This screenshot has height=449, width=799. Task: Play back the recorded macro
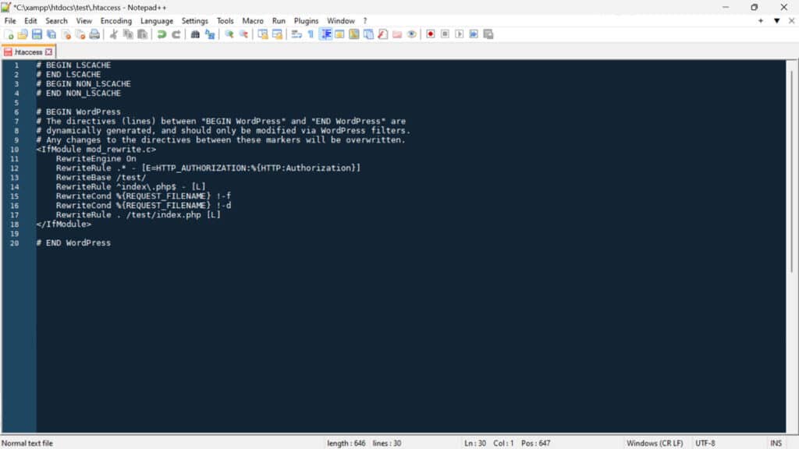(460, 34)
